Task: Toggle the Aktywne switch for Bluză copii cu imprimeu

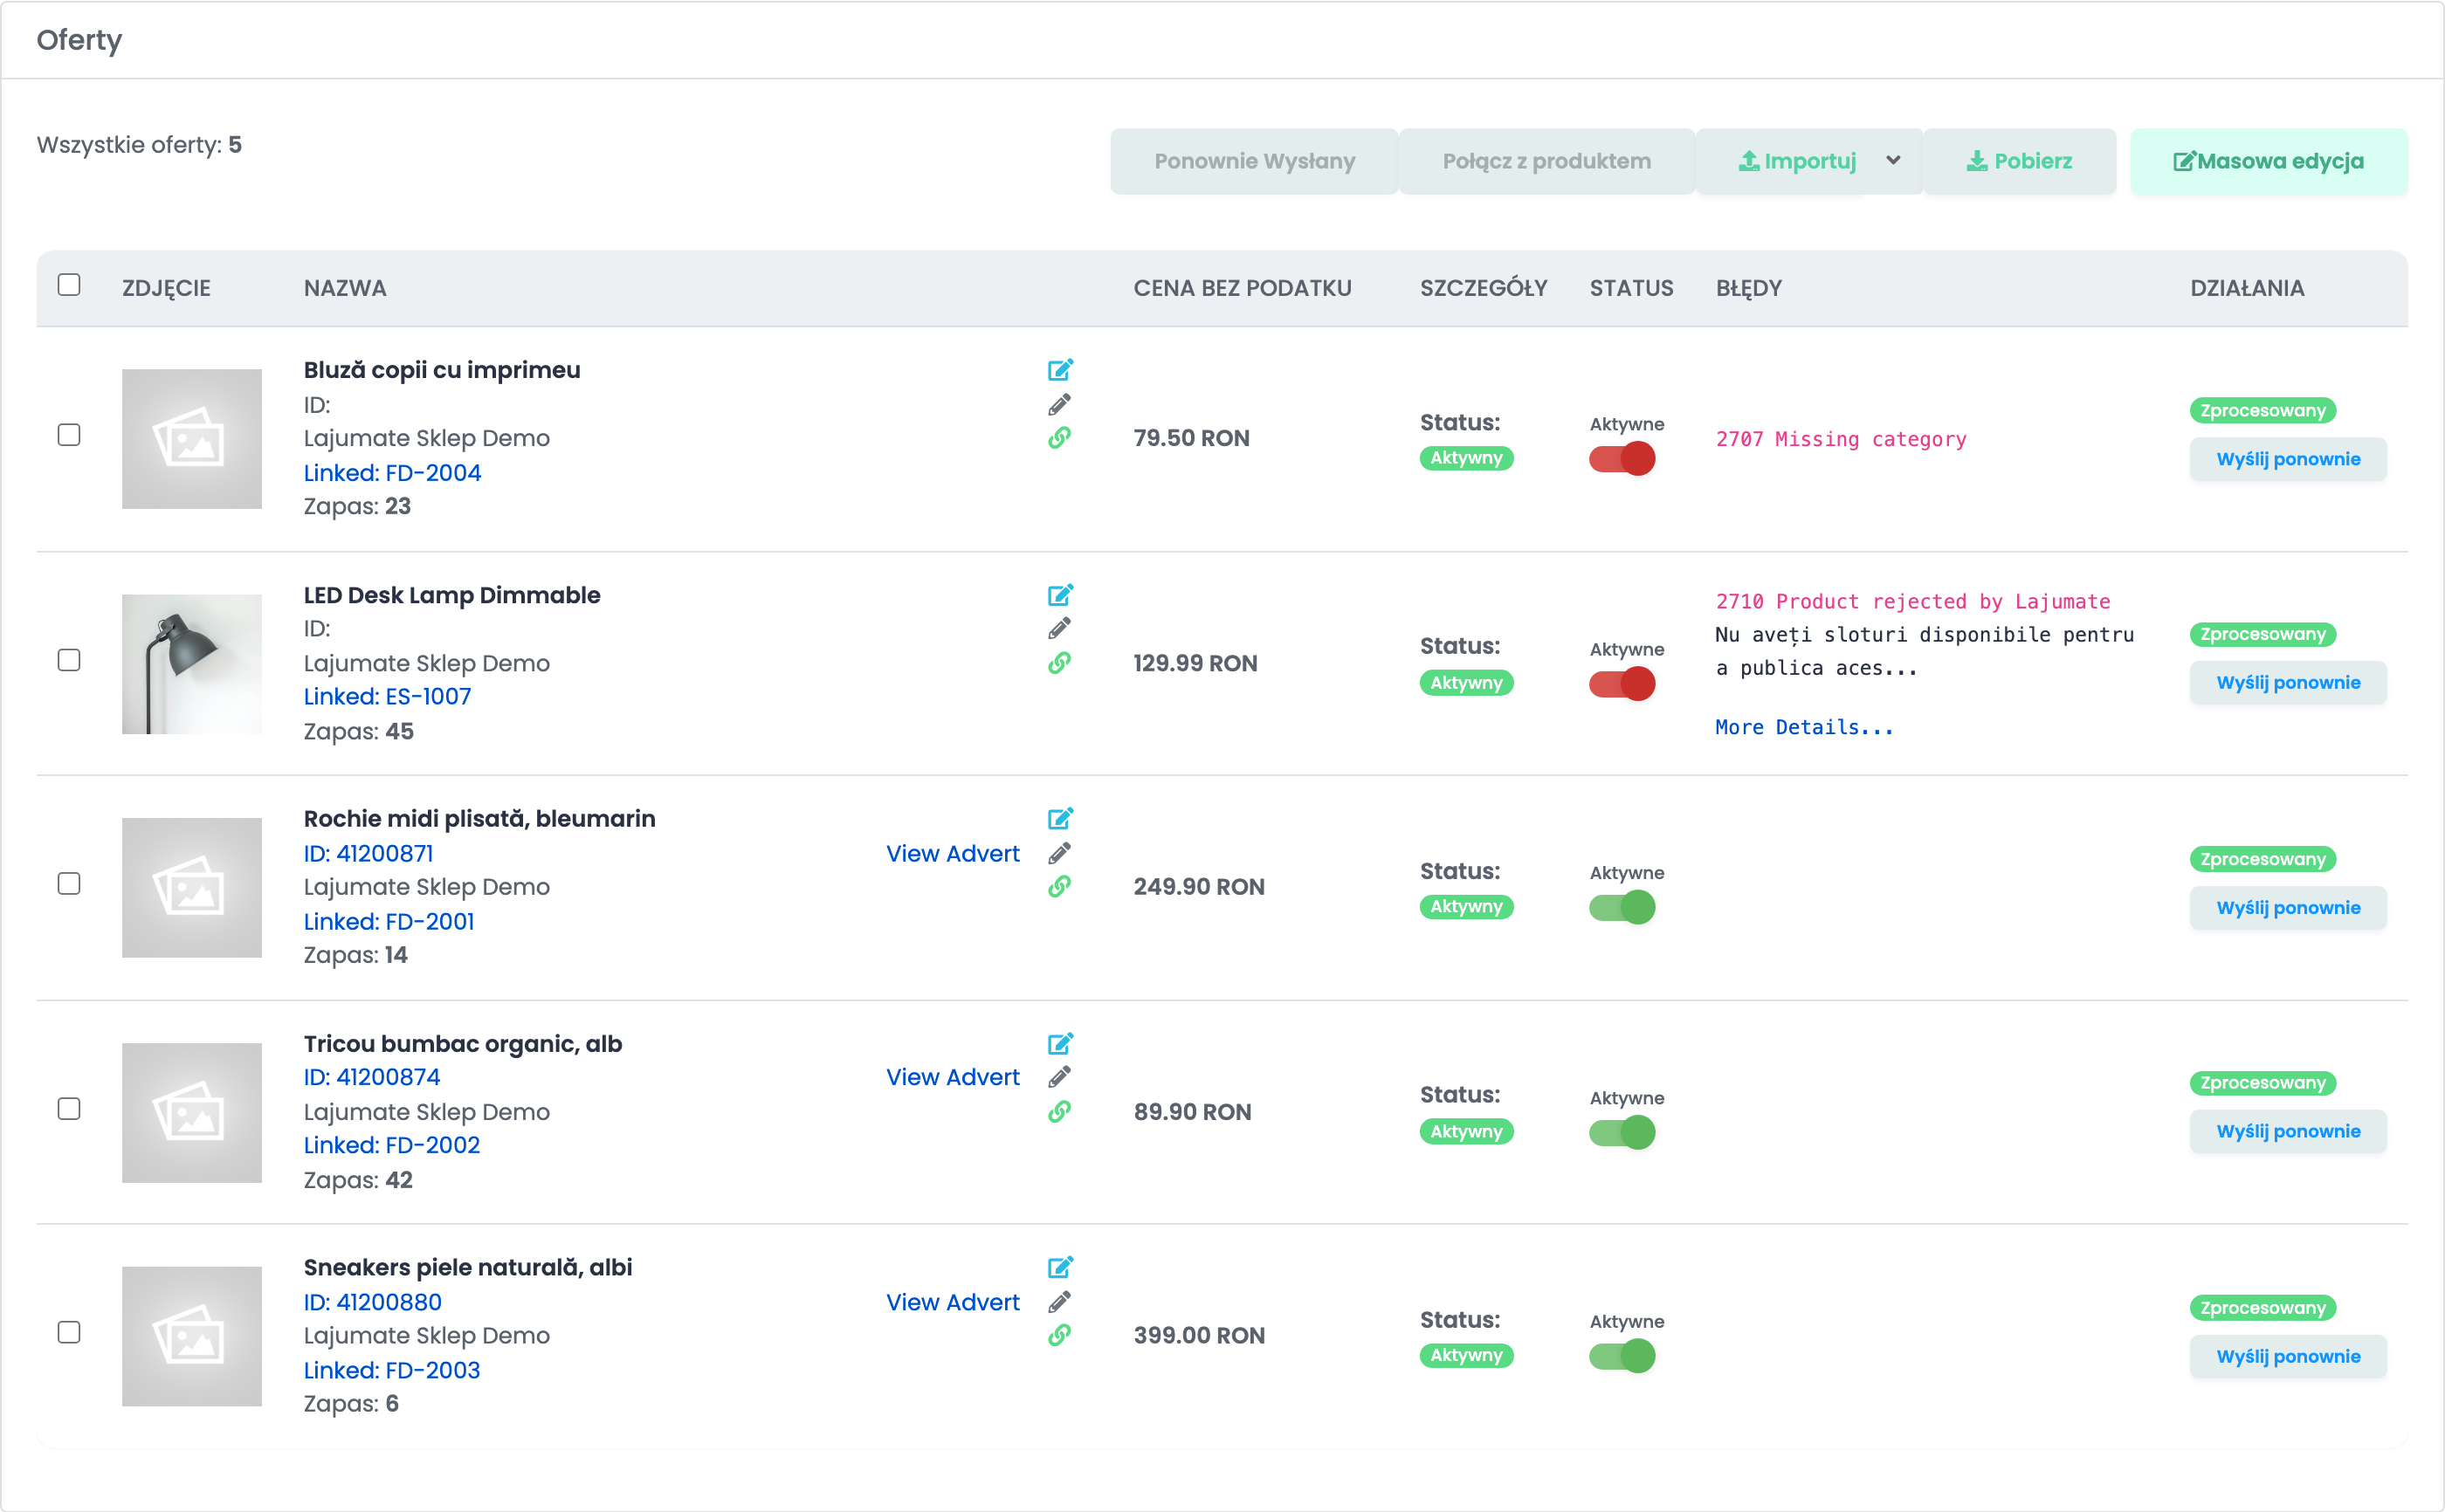Action: pos(1621,459)
